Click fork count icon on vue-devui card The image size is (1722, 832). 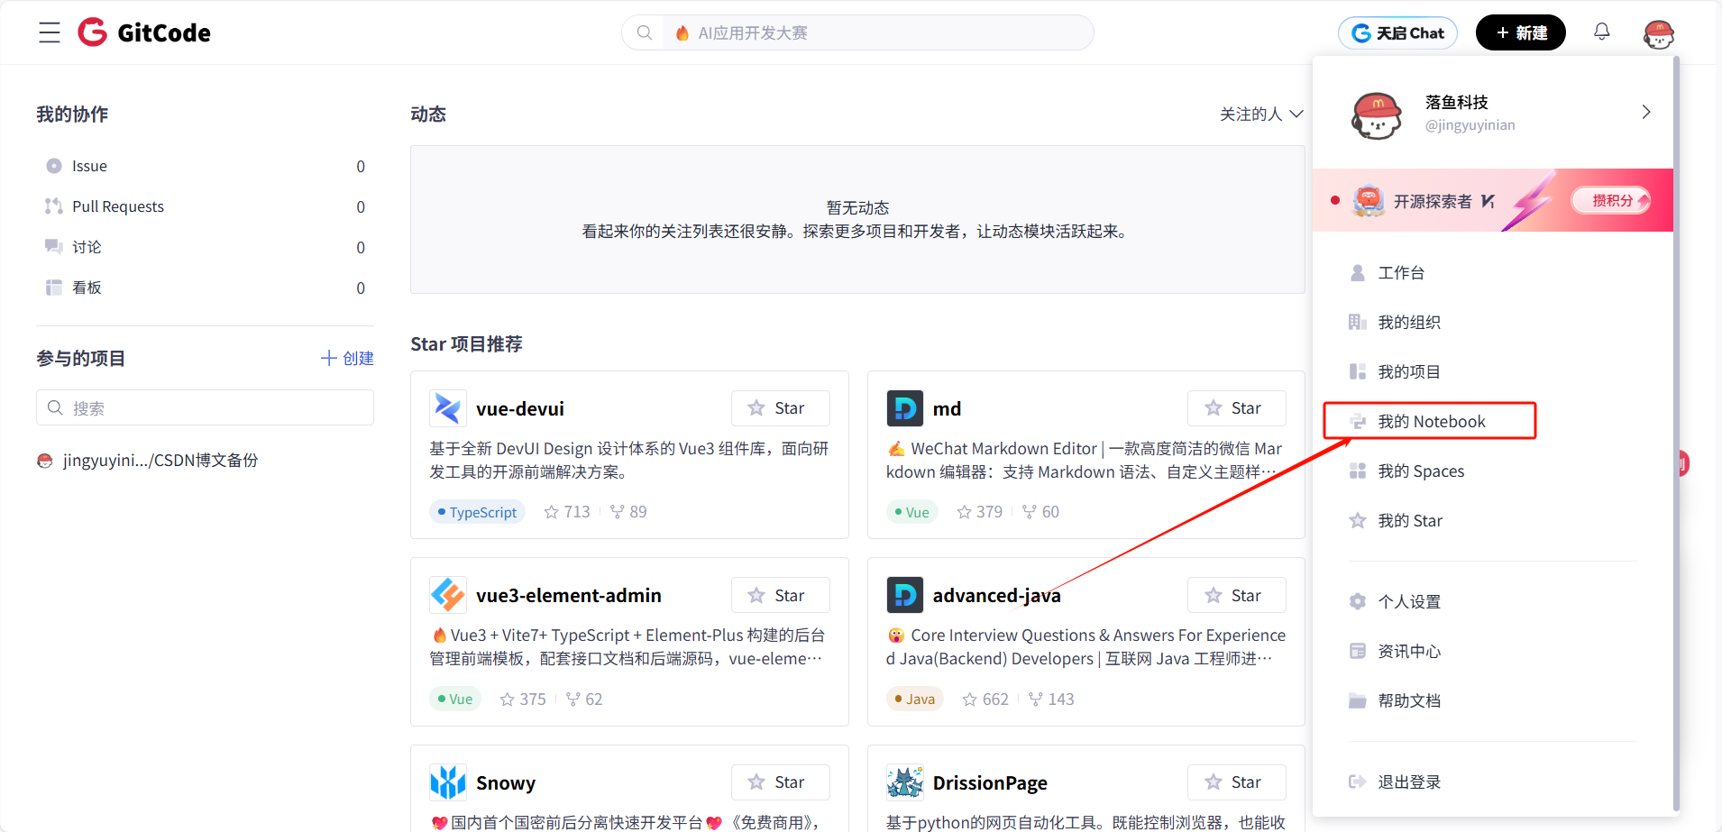pyautogui.click(x=618, y=512)
